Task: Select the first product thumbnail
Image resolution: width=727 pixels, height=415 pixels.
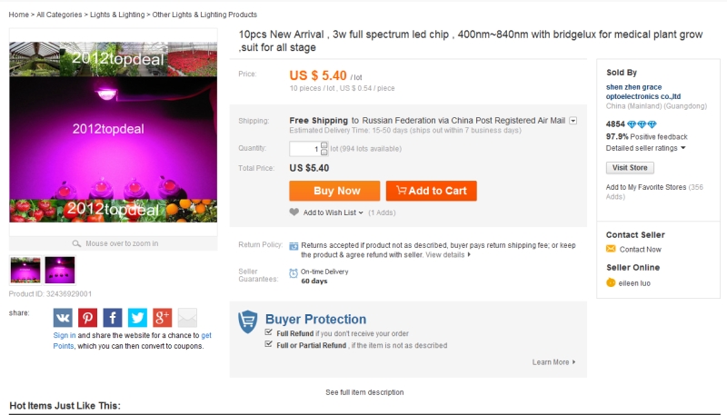Action: 25,270
